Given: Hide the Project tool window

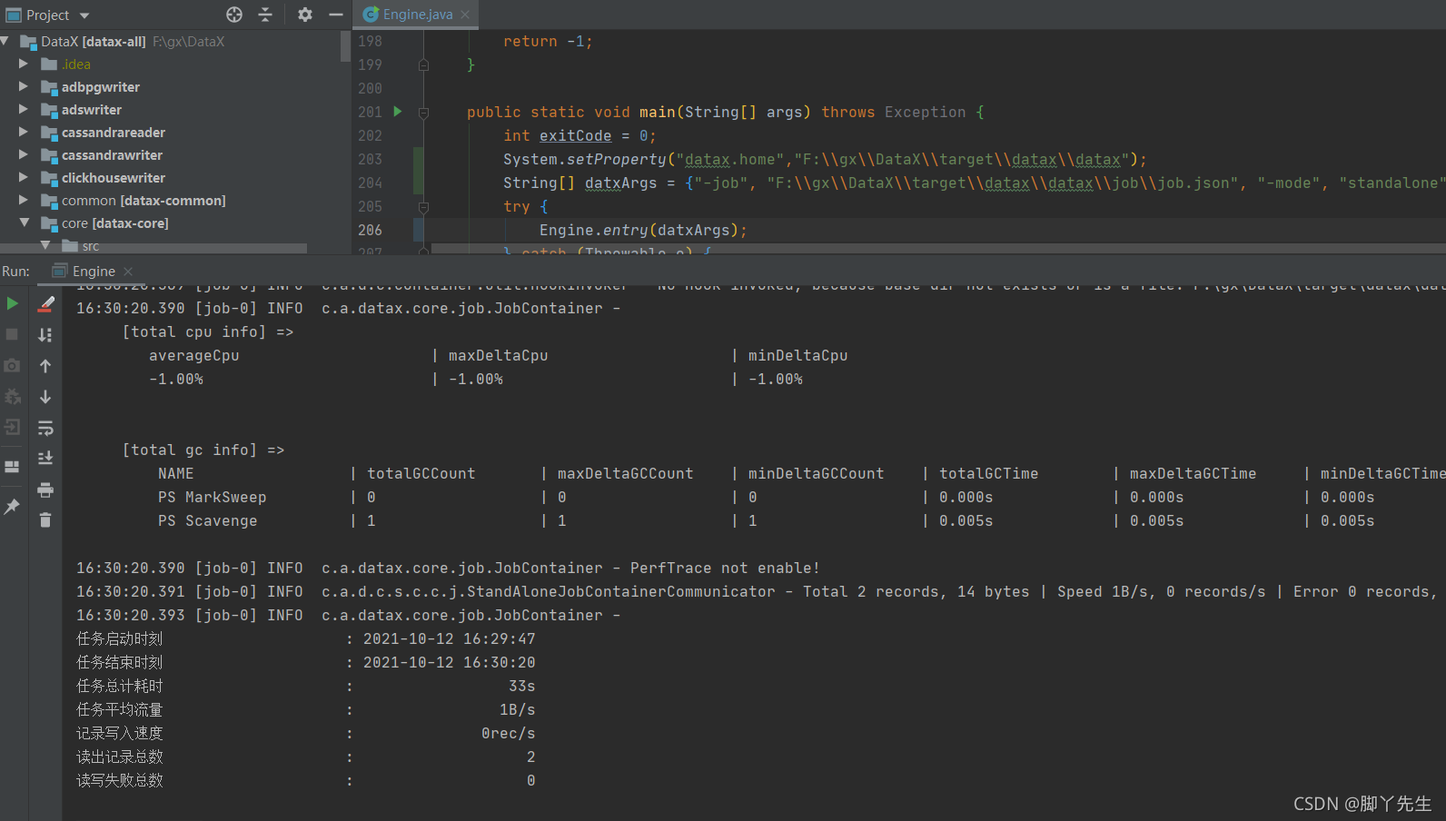Looking at the screenshot, I should coord(335,15).
